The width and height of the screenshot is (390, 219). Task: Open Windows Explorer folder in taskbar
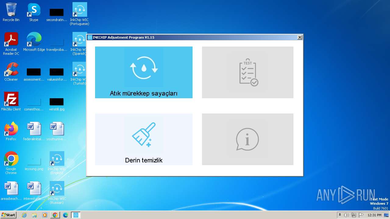click(34, 215)
